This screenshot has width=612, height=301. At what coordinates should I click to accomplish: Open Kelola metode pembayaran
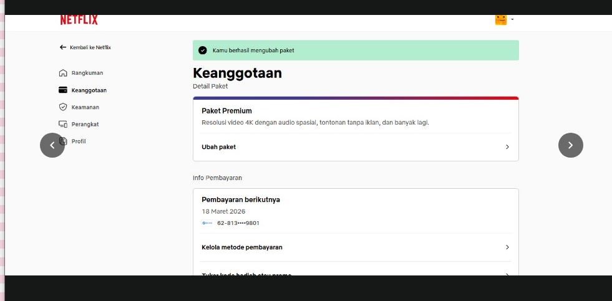pos(356,247)
